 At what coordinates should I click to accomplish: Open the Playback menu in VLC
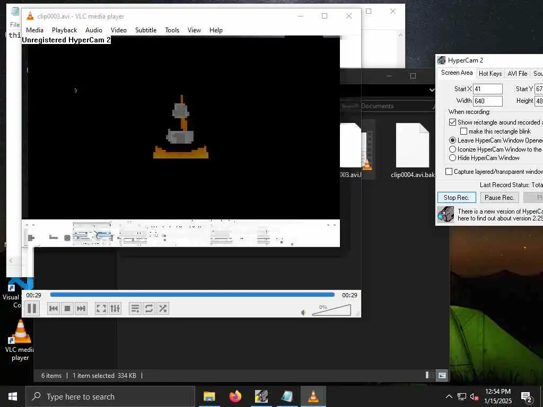pyautogui.click(x=64, y=30)
